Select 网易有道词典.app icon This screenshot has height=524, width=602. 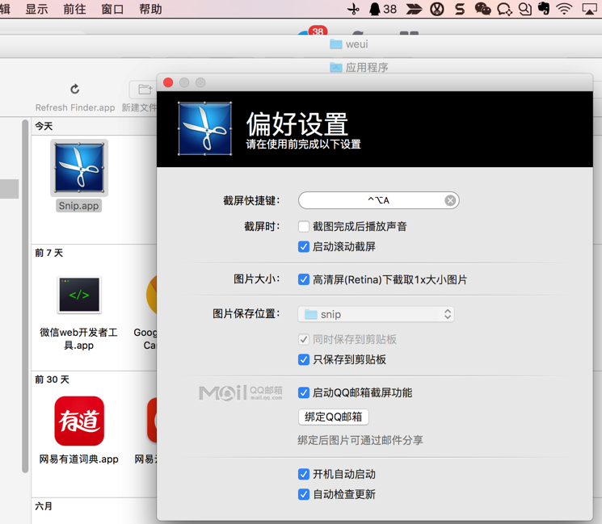coord(79,421)
